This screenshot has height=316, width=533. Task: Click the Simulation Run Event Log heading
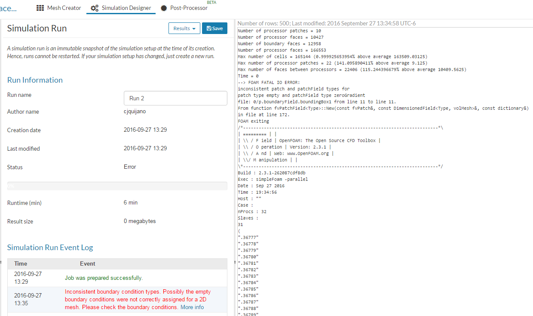50,248
